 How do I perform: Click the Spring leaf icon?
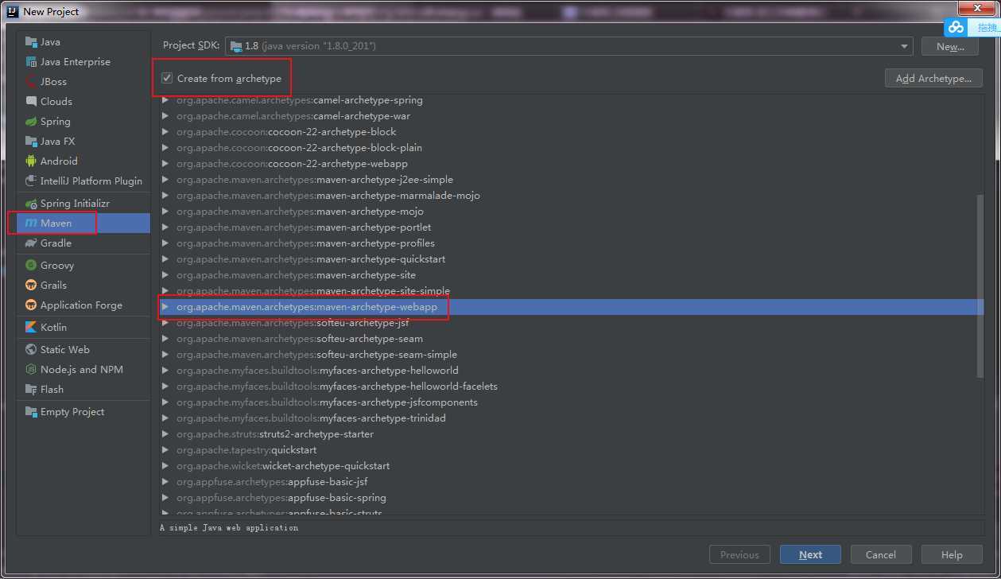tap(31, 122)
